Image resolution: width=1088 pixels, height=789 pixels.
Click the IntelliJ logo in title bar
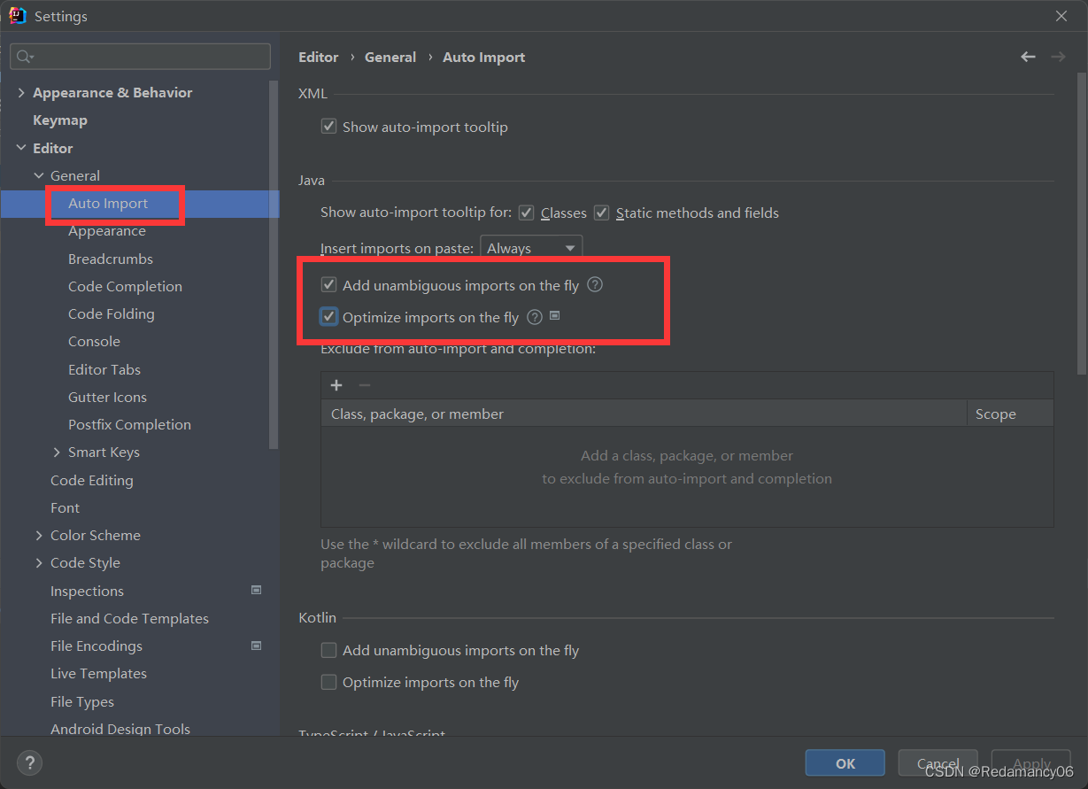(x=17, y=16)
